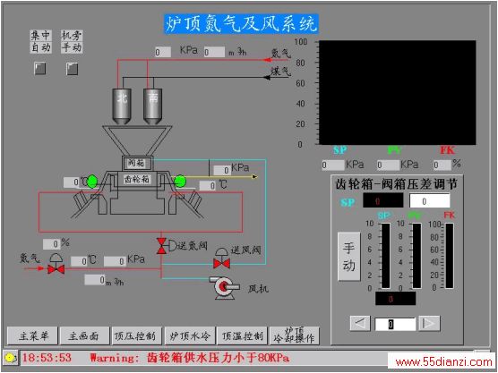Screen dimensions: 498x373
Task: Click the FK output bar gauge
Action: tap(450, 256)
